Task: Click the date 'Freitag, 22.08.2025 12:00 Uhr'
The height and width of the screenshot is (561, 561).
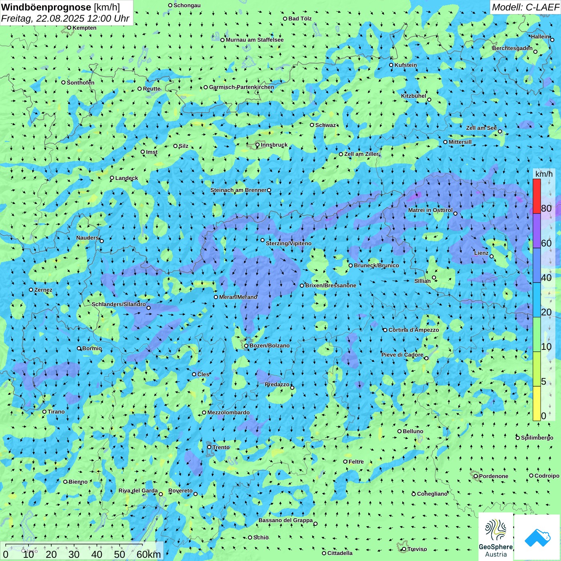Action: click(x=65, y=19)
